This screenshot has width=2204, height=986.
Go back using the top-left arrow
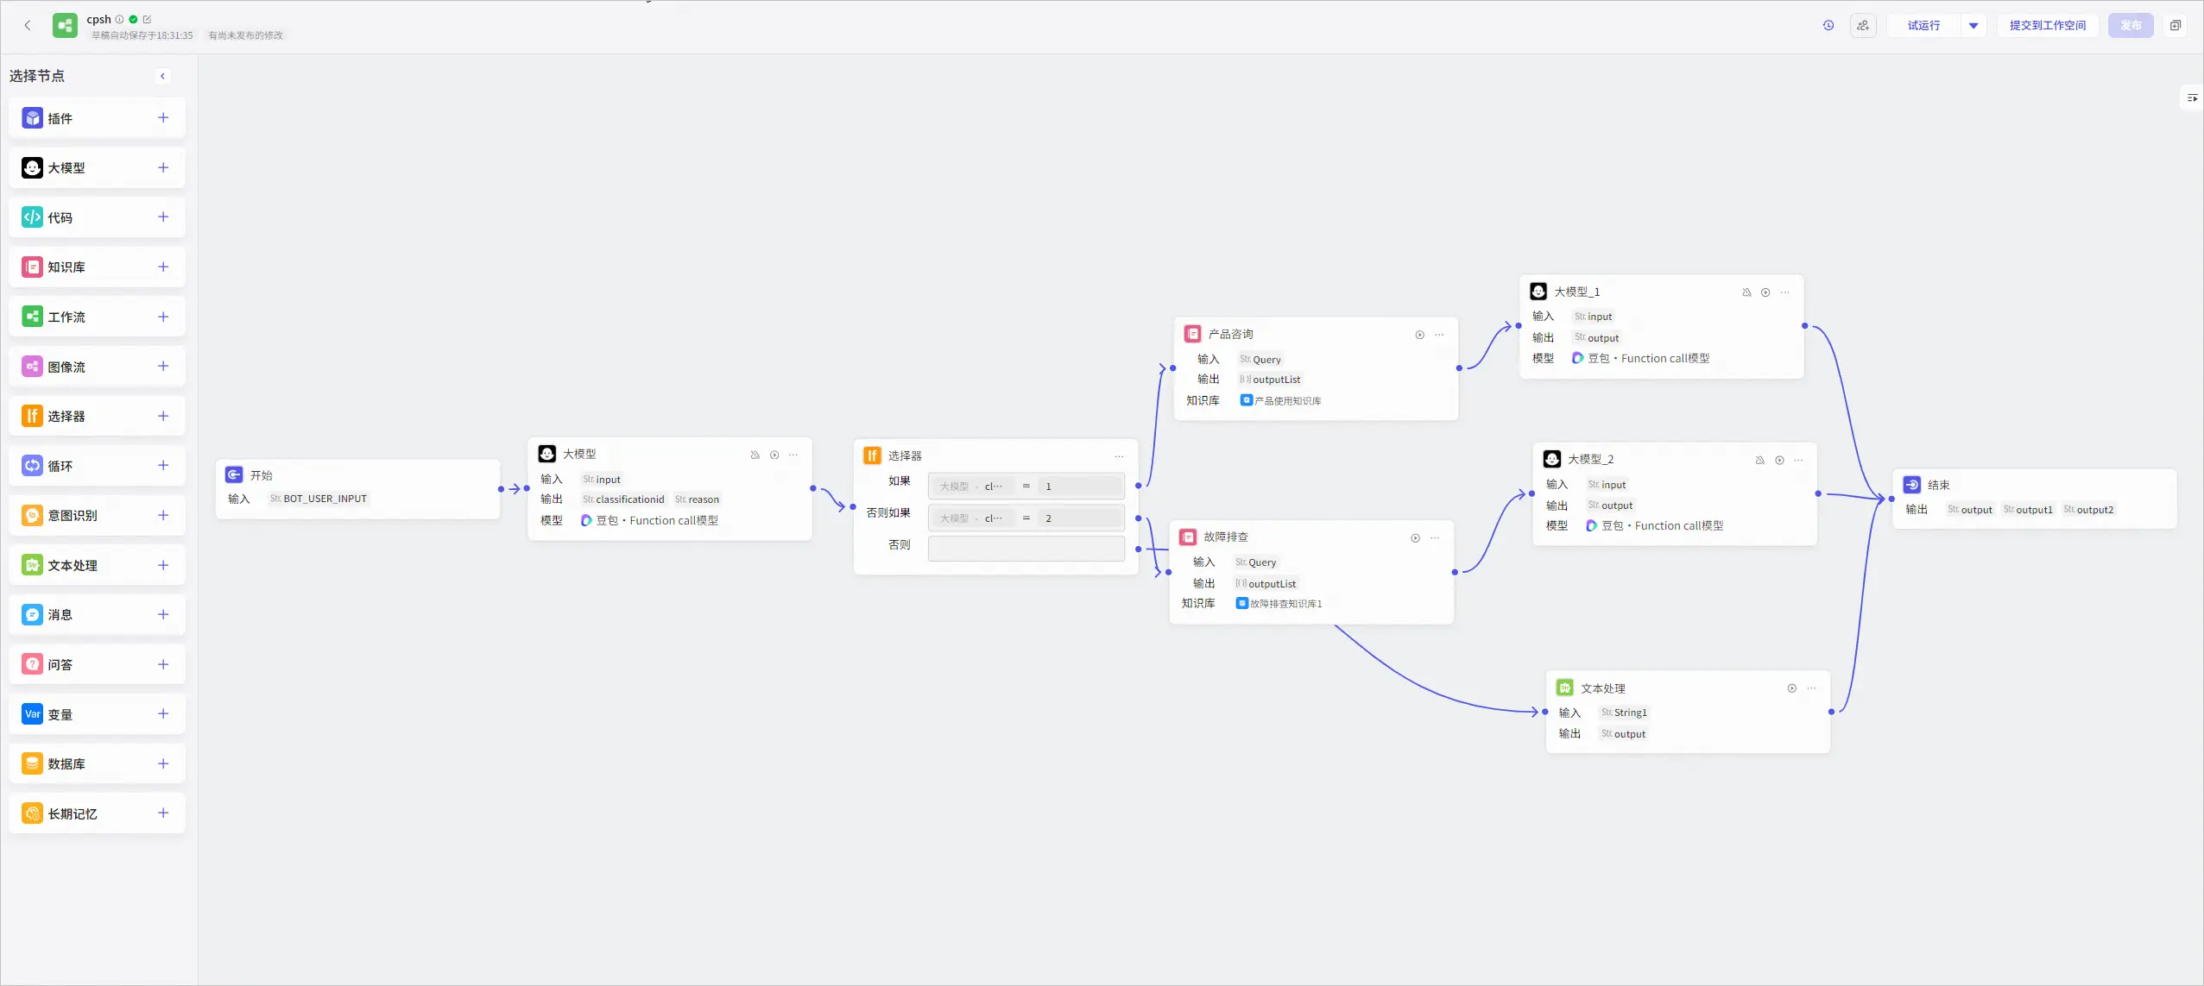(28, 25)
